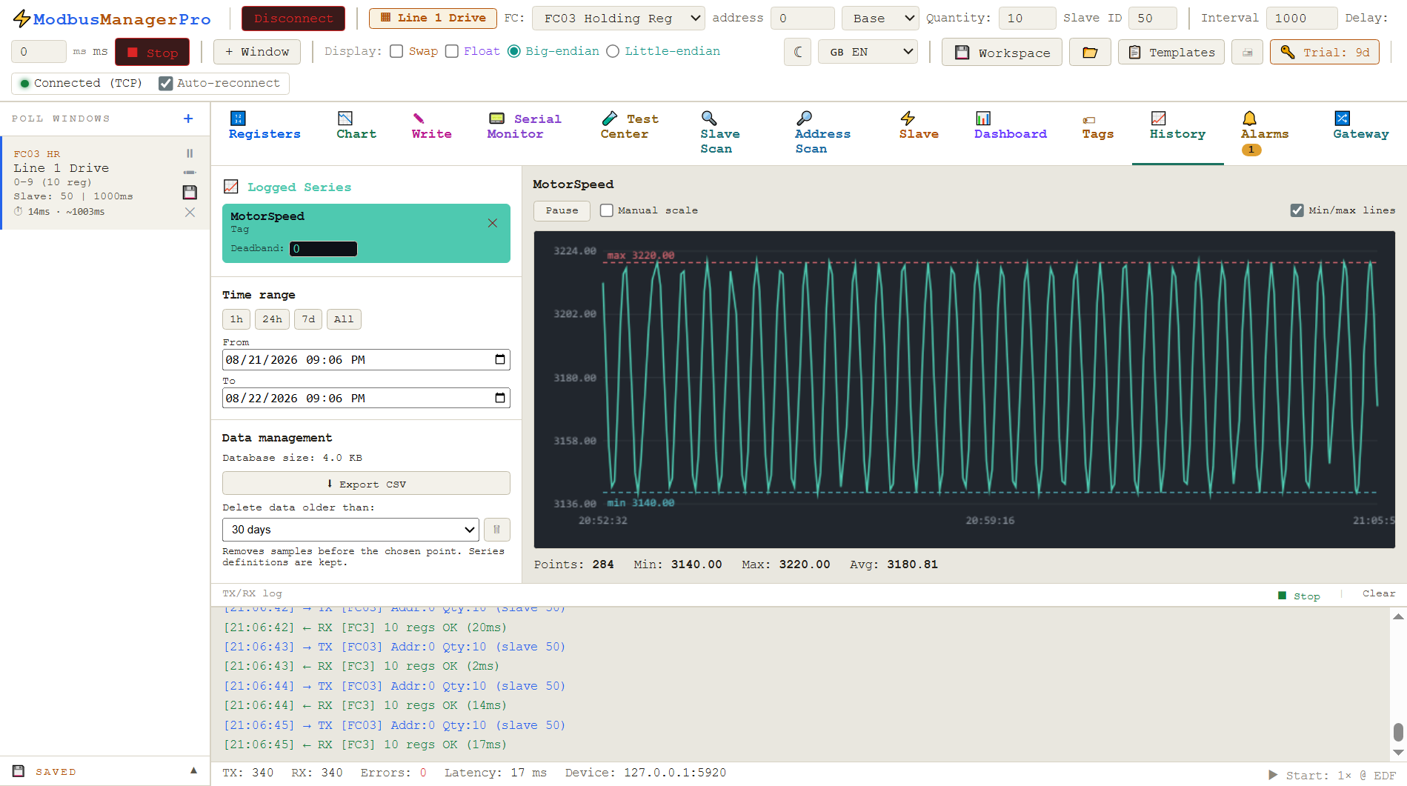This screenshot has height=786, width=1407.
Task: Click the MotorSpeed Deadband input field
Action: (x=323, y=249)
